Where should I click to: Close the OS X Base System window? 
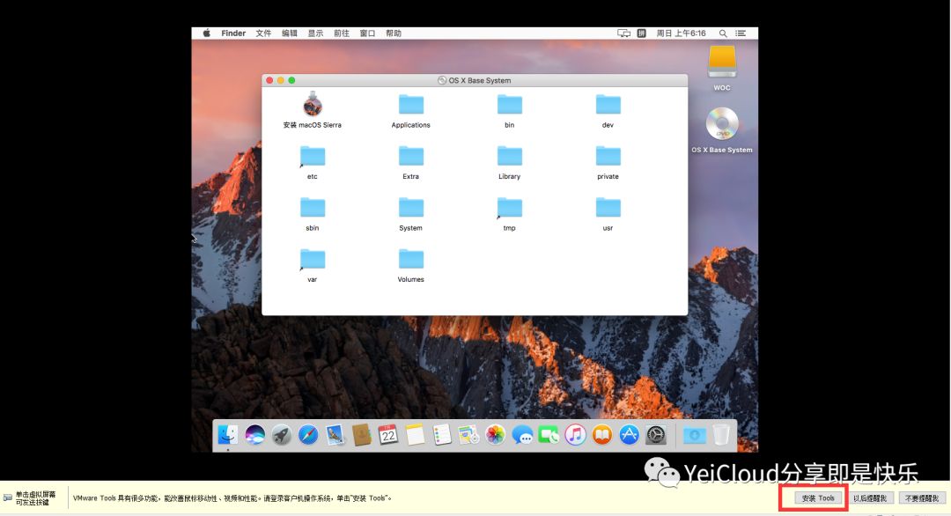270,80
